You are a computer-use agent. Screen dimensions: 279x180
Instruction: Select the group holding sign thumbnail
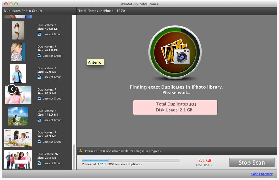coord(18,159)
